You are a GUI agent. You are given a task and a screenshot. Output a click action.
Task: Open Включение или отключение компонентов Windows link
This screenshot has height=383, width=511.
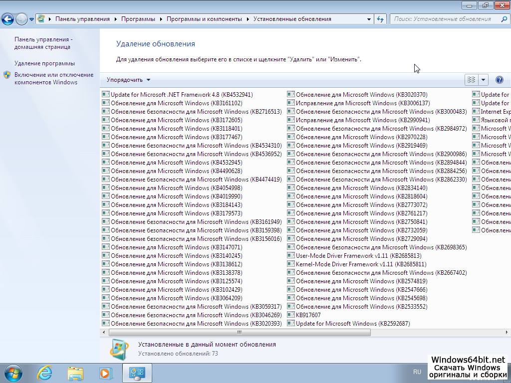coord(53,78)
